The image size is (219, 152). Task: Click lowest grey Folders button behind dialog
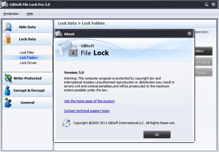pyautogui.click(x=204, y=72)
